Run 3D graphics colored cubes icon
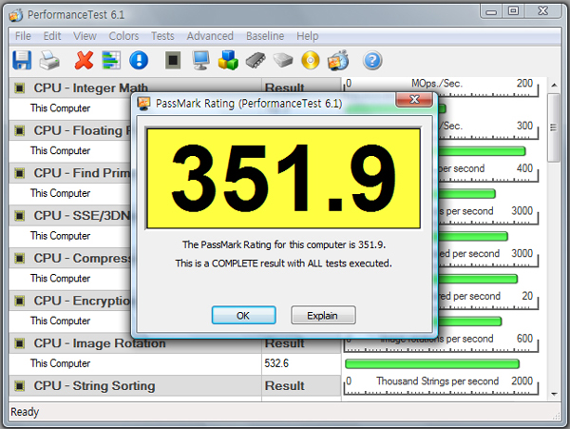The image size is (570, 429). pyautogui.click(x=228, y=60)
